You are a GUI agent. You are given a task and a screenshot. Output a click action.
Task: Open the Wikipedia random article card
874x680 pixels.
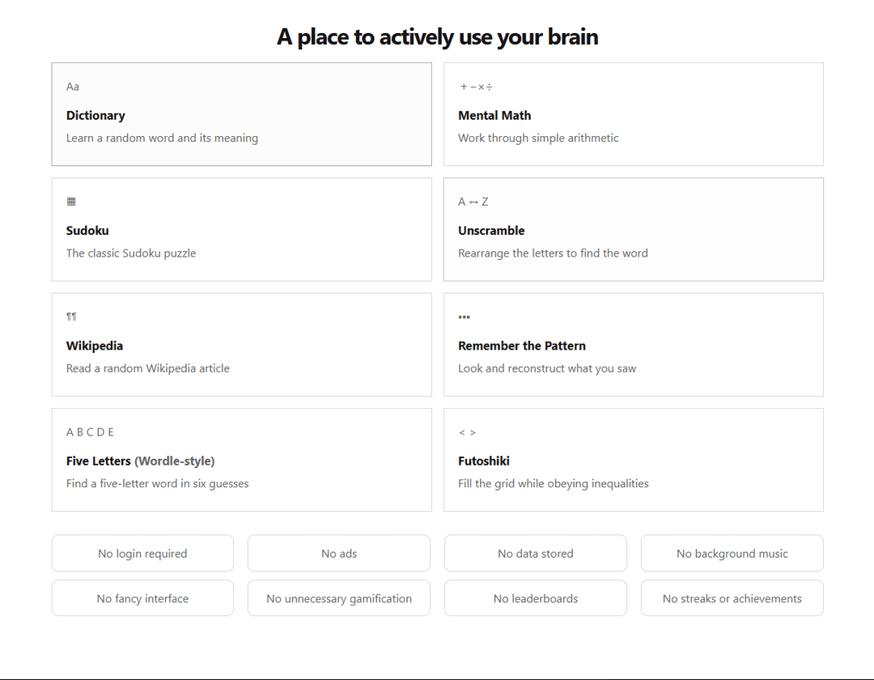pyautogui.click(x=242, y=345)
